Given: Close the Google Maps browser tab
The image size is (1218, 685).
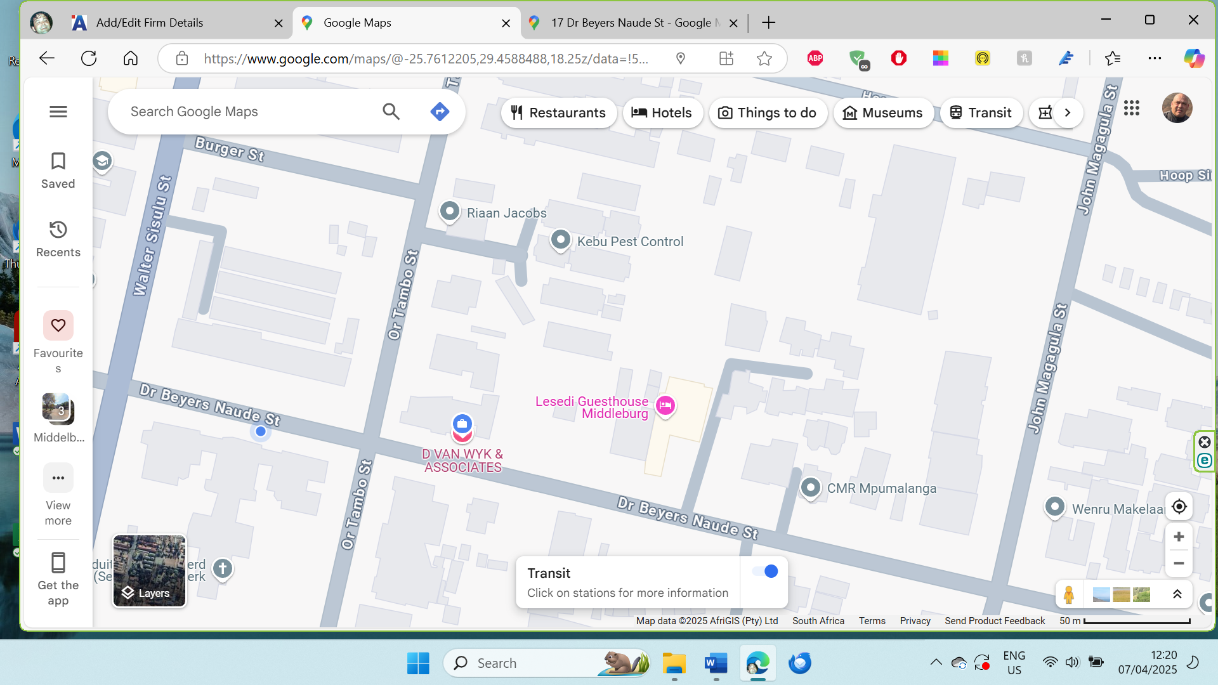Looking at the screenshot, I should [506, 23].
